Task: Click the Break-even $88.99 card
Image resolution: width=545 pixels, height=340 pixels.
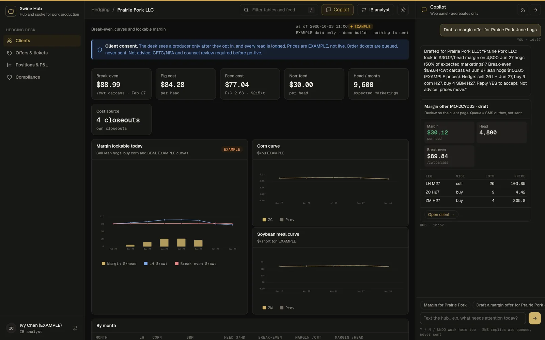Action: coord(121,84)
